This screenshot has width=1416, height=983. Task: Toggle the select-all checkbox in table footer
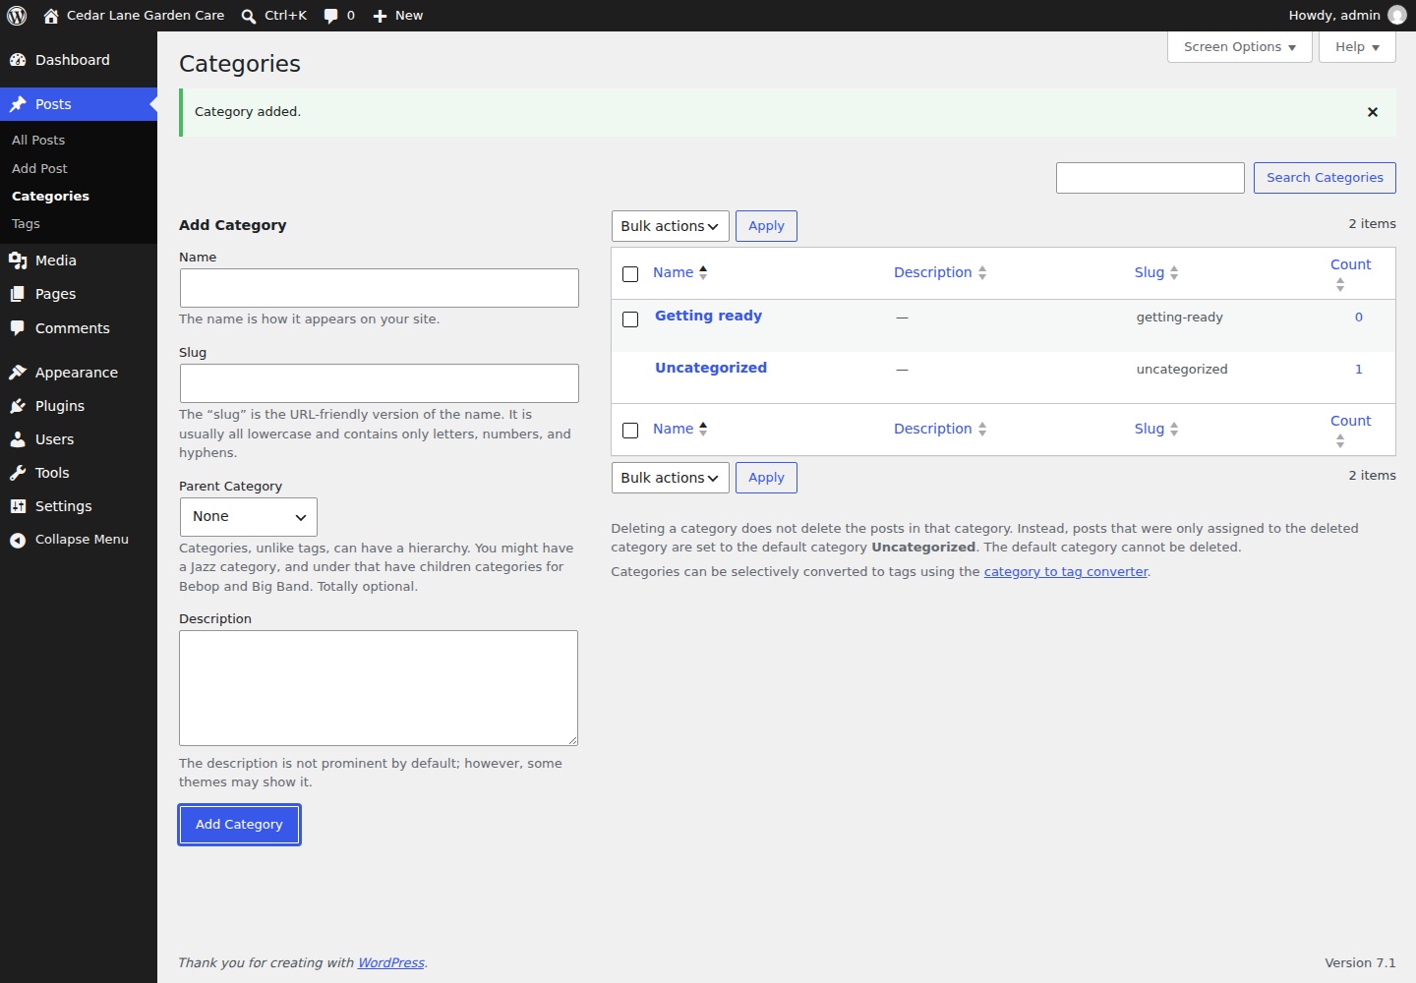630,431
